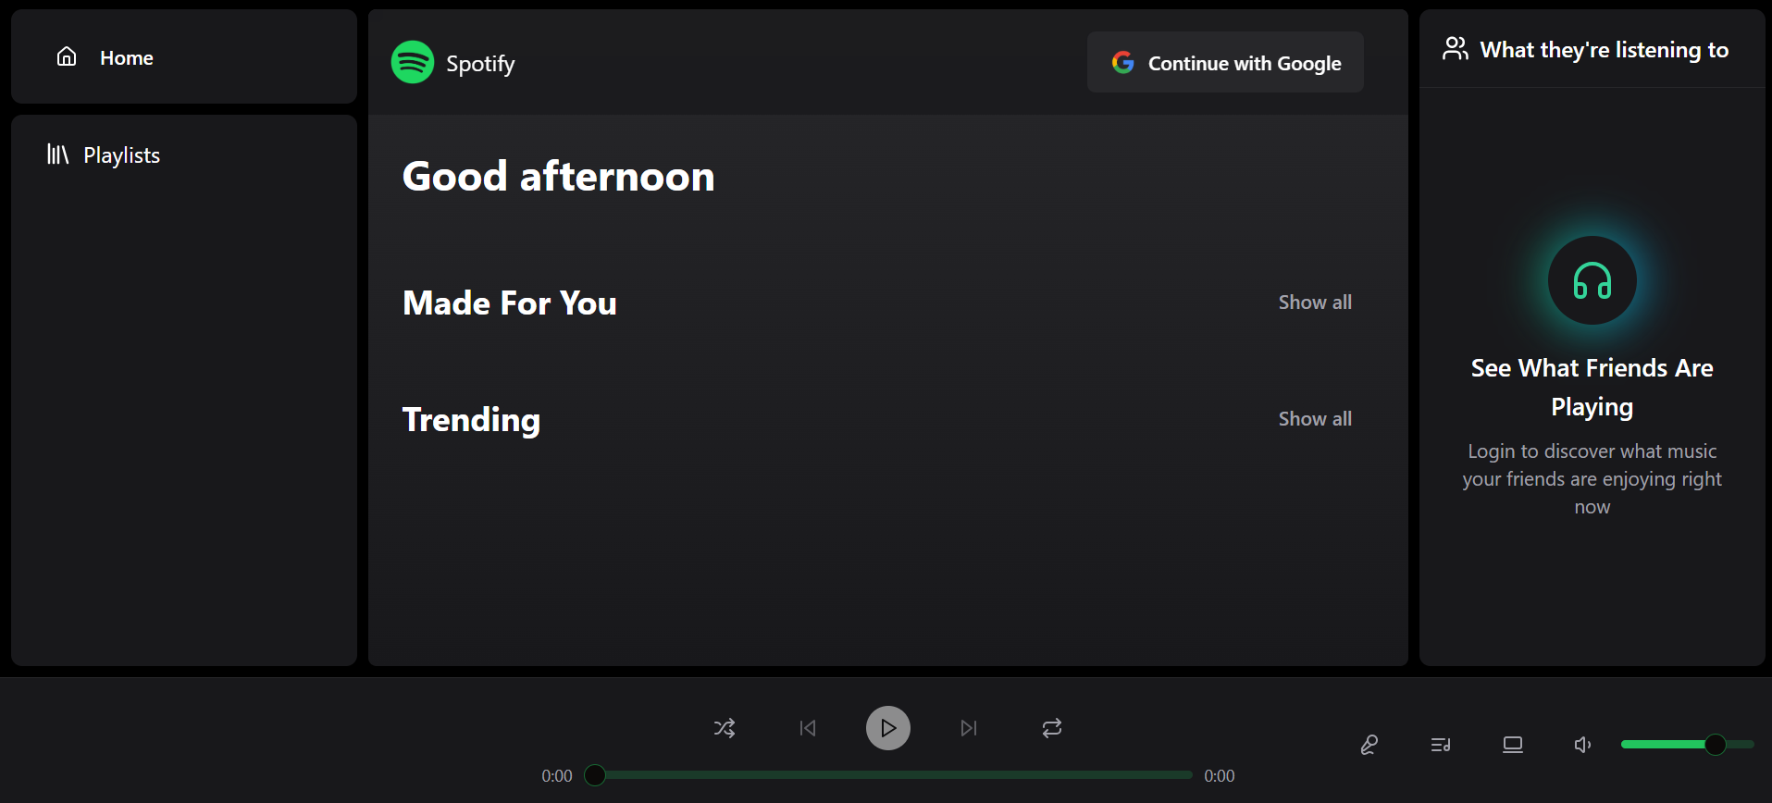
Task: Open the lyrics microphone icon
Action: click(x=1369, y=744)
